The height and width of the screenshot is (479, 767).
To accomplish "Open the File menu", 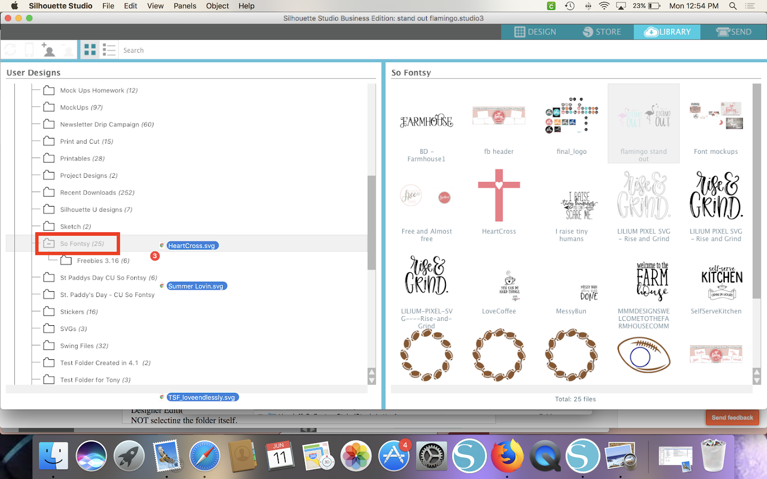I will click(x=108, y=6).
